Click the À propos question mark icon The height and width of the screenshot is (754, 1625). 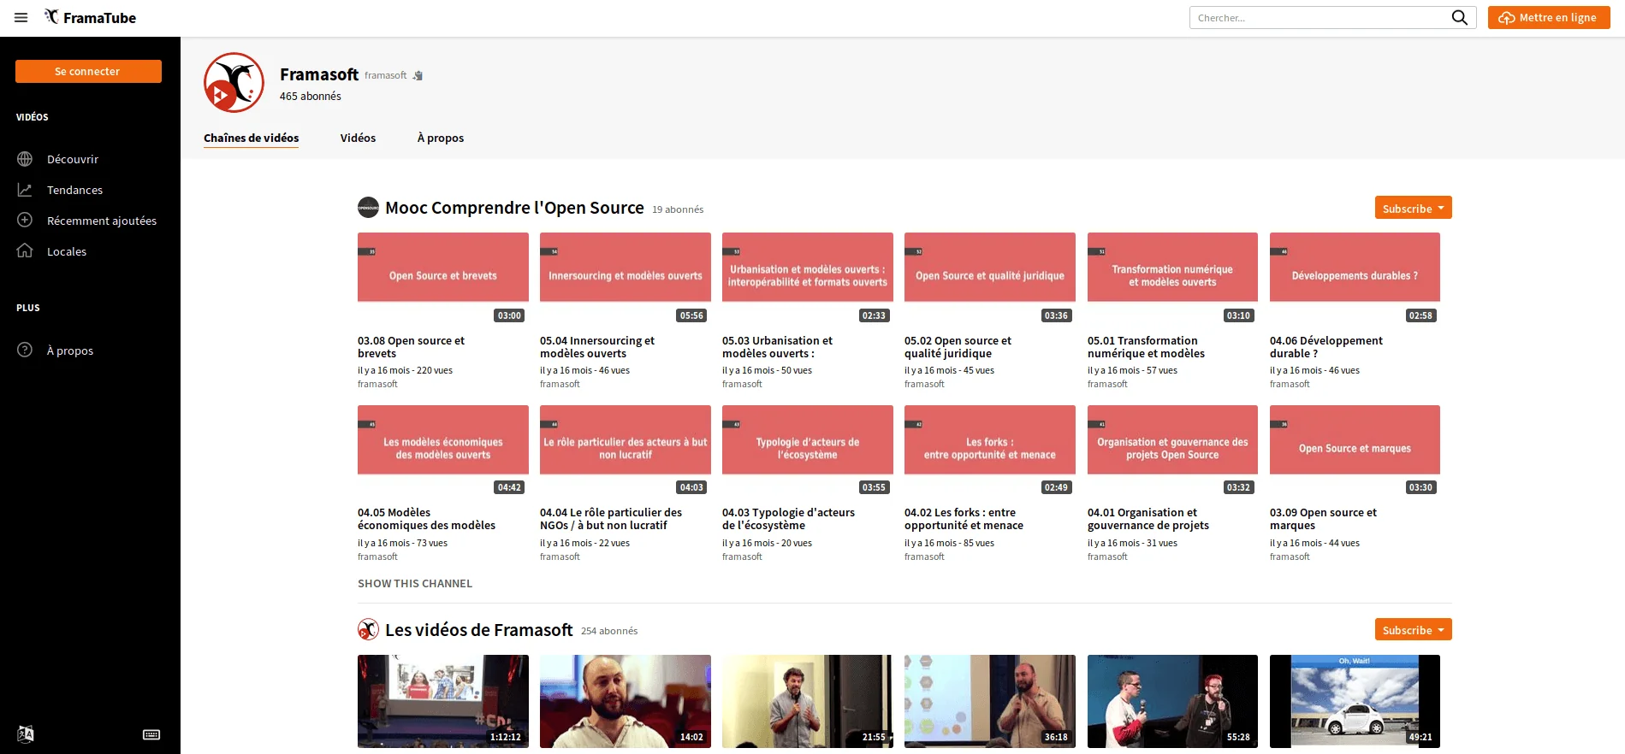pos(25,350)
